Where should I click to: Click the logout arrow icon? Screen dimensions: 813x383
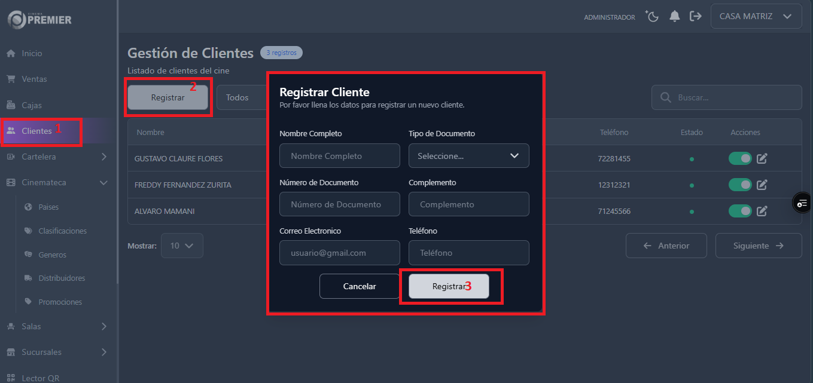(695, 16)
